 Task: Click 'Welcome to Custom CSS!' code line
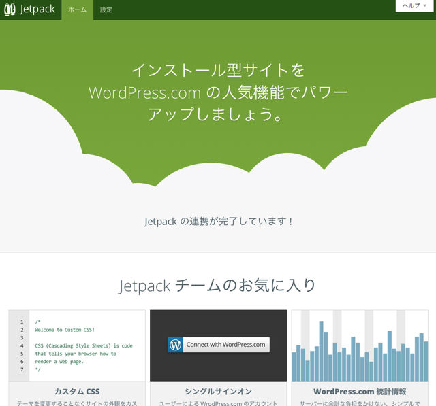pyautogui.click(x=65, y=330)
